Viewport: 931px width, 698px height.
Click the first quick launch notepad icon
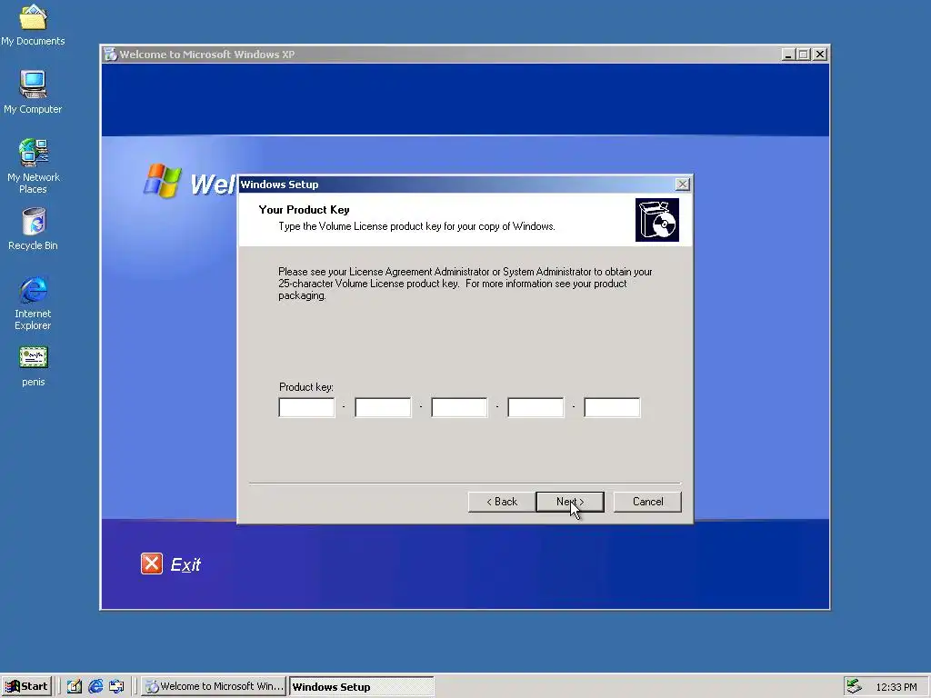coord(75,687)
